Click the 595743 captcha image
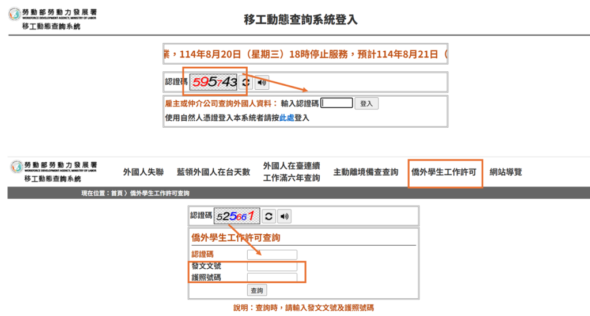The image size is (590, 316). [214, 82]
